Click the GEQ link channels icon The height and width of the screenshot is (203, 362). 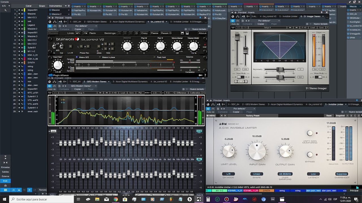(199, 159)
